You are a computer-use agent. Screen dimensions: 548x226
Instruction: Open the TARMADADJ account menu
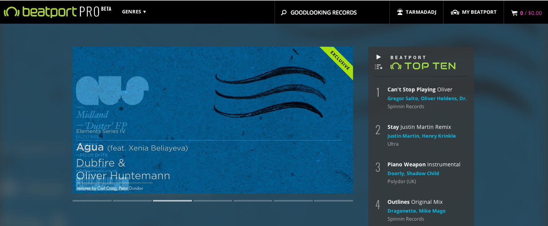pyautogui.click(x=416, y=12)
